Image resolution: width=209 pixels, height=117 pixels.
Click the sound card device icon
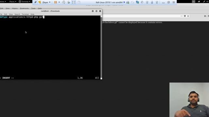tap(142, 2)
